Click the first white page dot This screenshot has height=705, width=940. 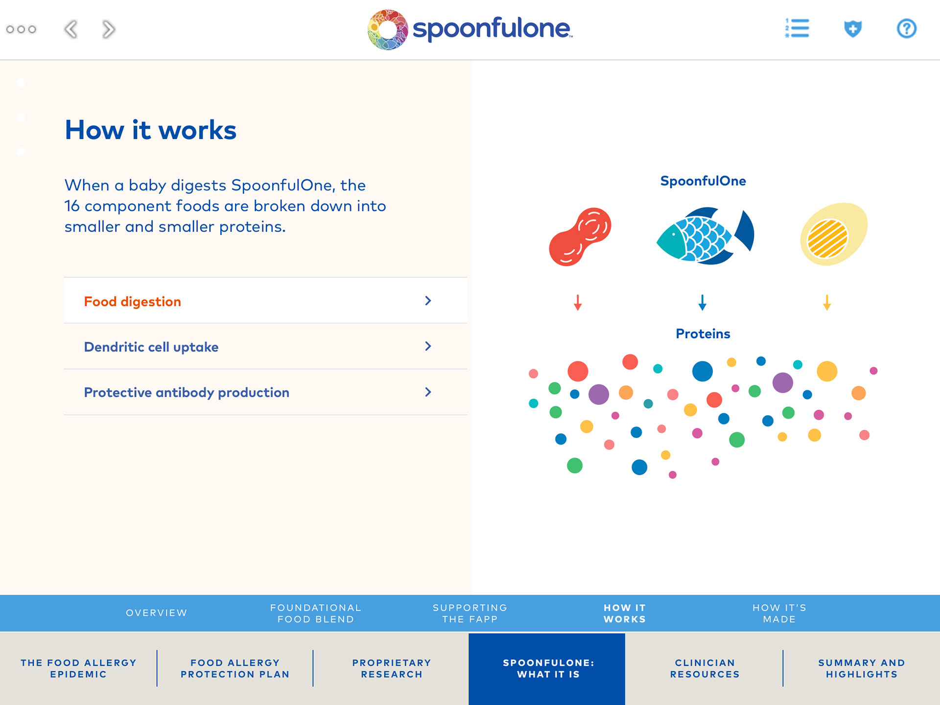21,83
